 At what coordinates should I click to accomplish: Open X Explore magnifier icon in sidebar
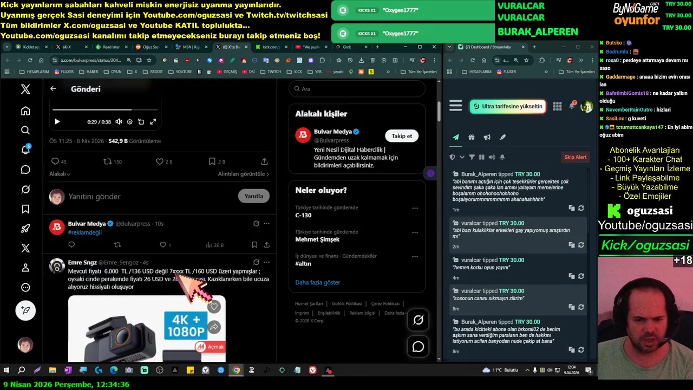coord(25,131)
